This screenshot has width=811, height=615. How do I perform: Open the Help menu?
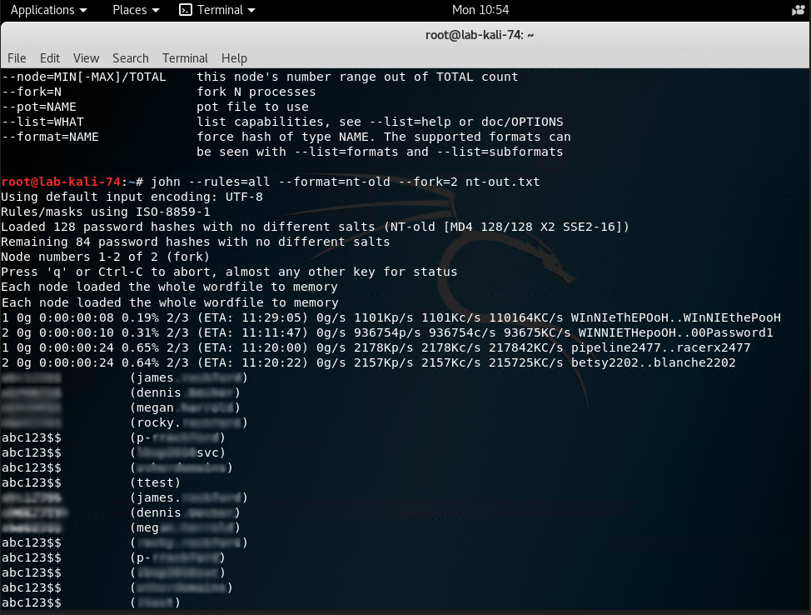234,58
